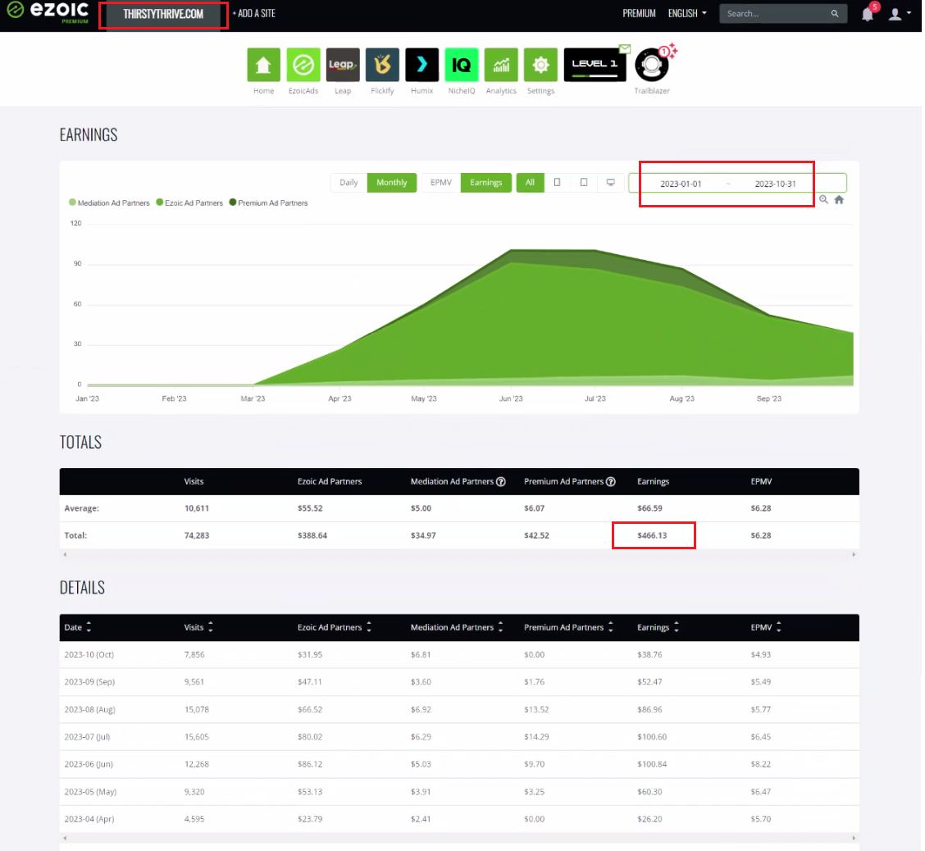Click the Totals table left scroll arrow
The height and width of the screenshot is (851, 925).
[65, 555]
